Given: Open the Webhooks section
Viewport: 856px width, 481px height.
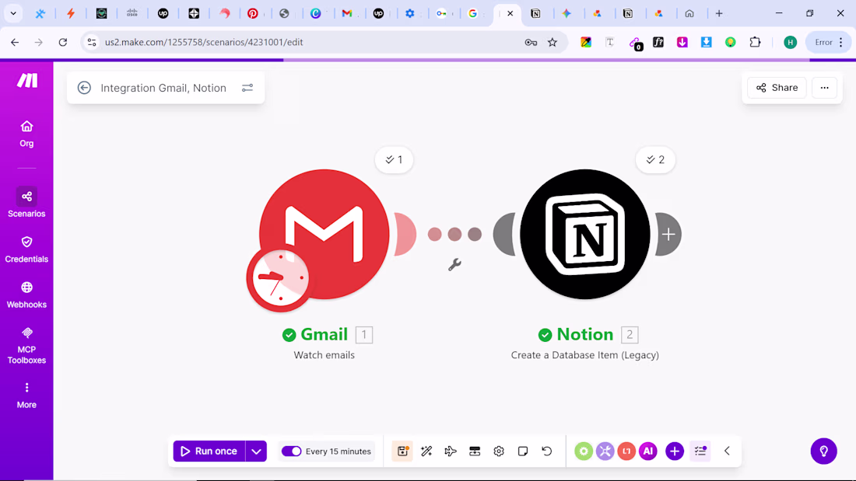Looking at the screenshot, I should pyautogui.click(x=26, y=295).
